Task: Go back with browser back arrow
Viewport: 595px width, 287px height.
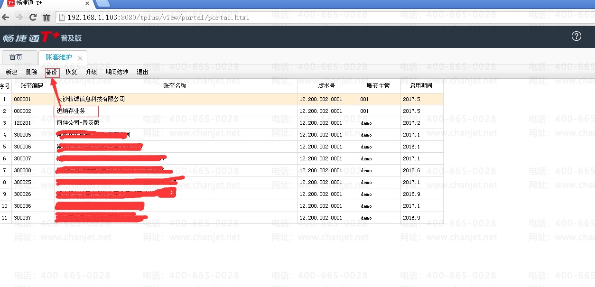Action: pos(6,18)
